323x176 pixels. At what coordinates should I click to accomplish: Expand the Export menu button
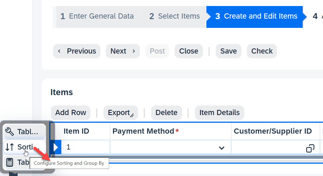click(x=121, y=113)
